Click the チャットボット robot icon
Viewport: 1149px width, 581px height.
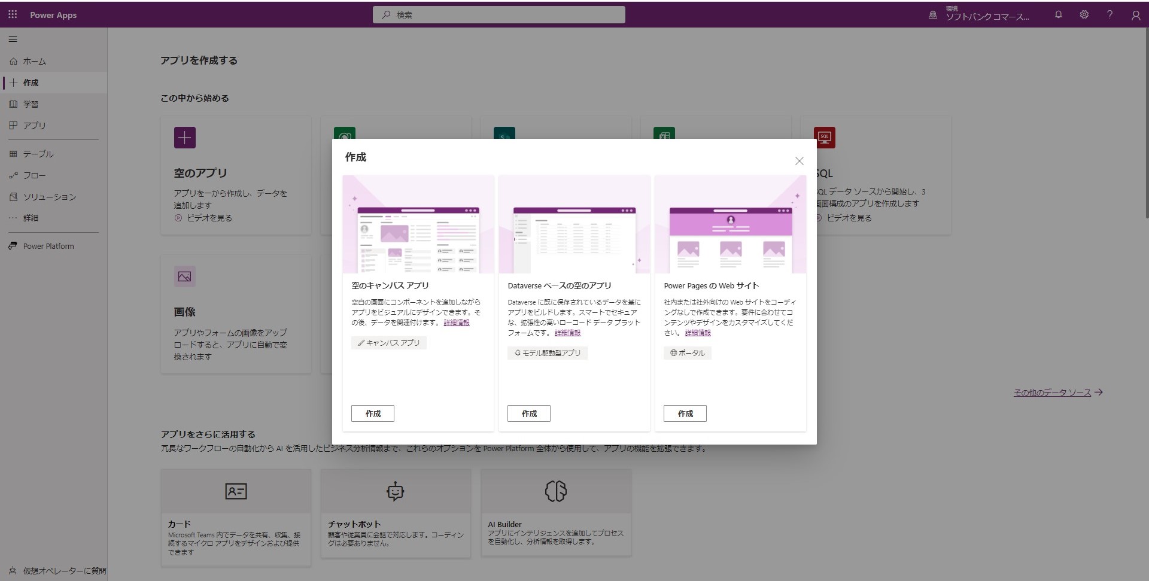[395, 491]
